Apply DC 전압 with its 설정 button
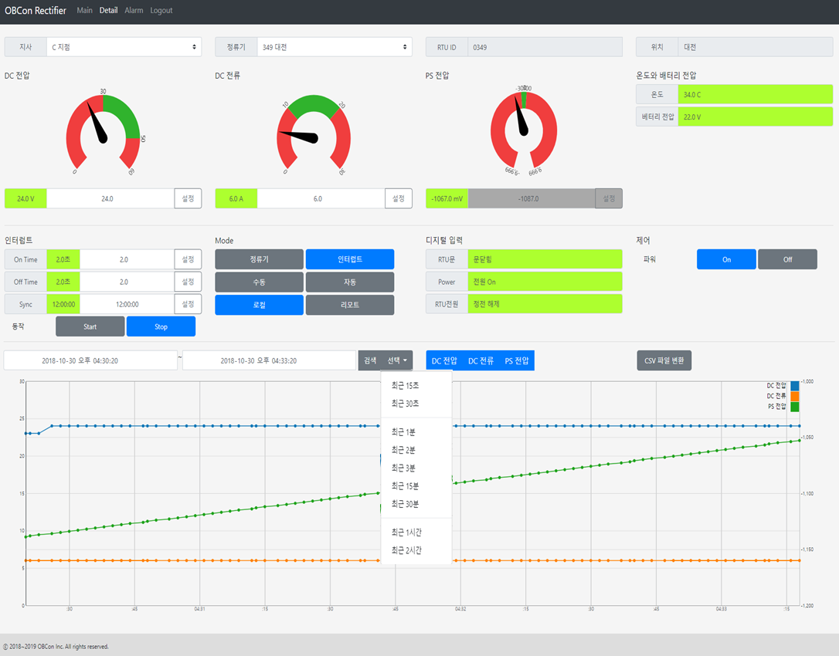 [188, 198]
